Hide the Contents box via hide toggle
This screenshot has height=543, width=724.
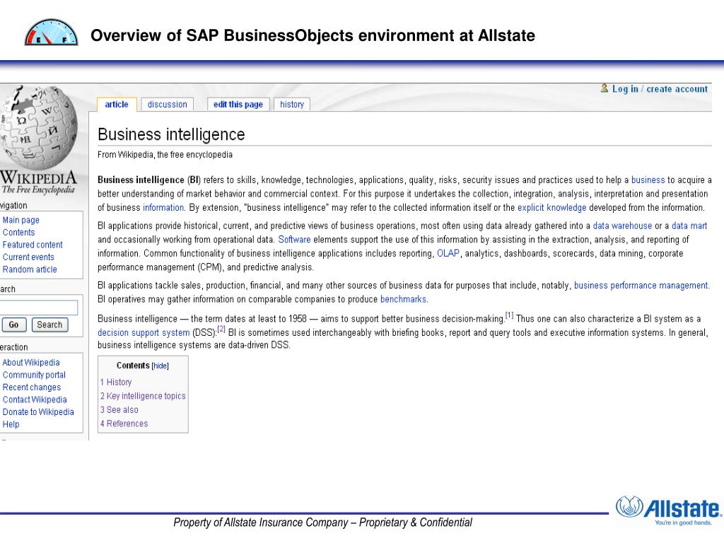click(160, 366)
